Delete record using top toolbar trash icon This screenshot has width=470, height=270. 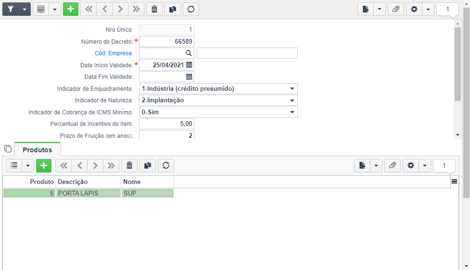154,9
